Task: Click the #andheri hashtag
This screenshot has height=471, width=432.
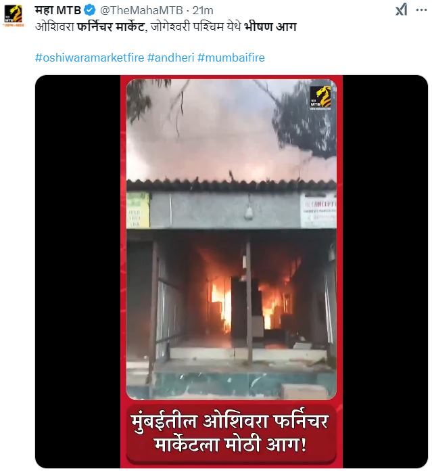Action: pos(170,58)
